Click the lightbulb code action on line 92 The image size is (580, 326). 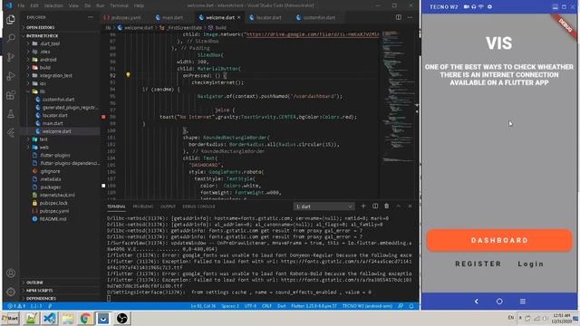point(128,75)
